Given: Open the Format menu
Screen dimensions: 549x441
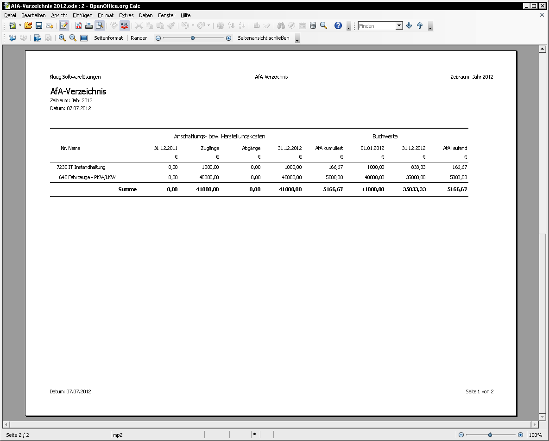Looking at the screenshot, I should click(106, 15).
